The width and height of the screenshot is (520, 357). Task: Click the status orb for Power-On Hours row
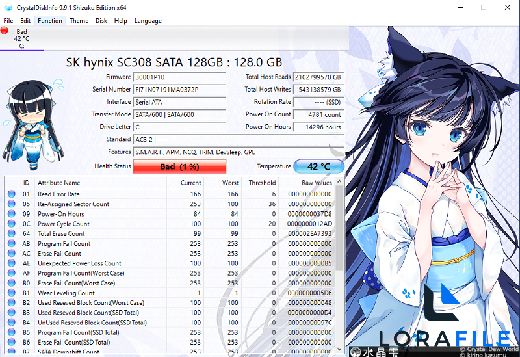coord(12,214)
